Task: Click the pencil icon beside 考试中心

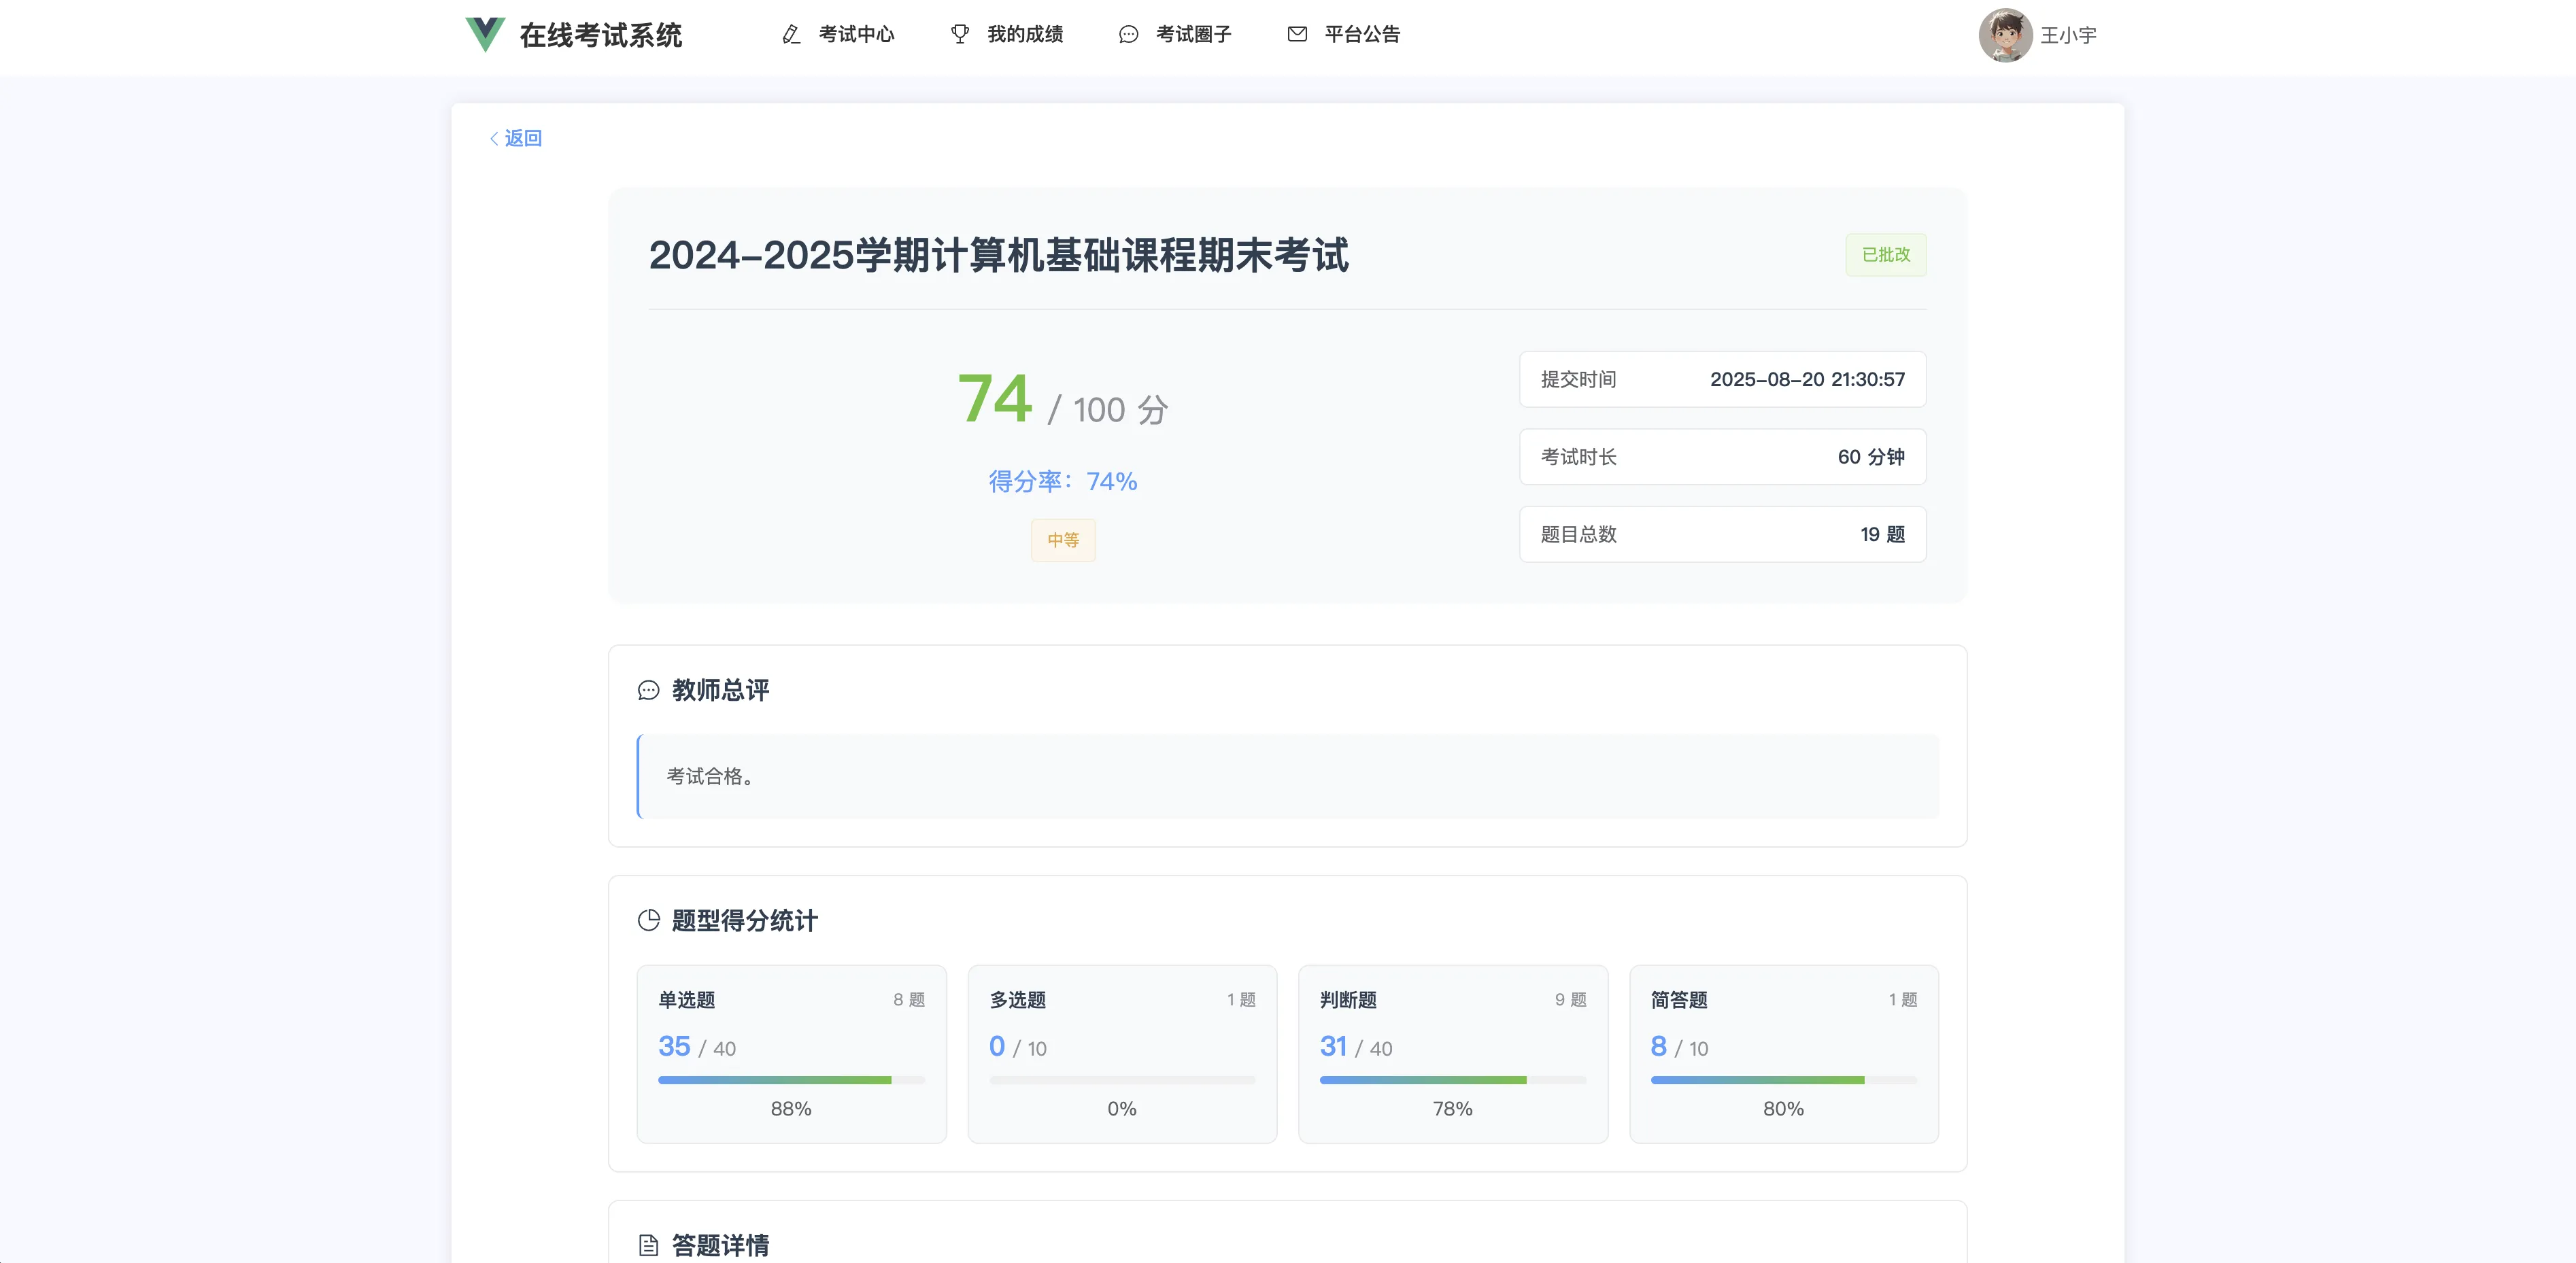Action: coord(791,35)
